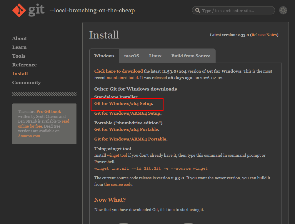Switch to the Linux tab
The width and height of the screenshot is (295, 224).
(155, 56)
